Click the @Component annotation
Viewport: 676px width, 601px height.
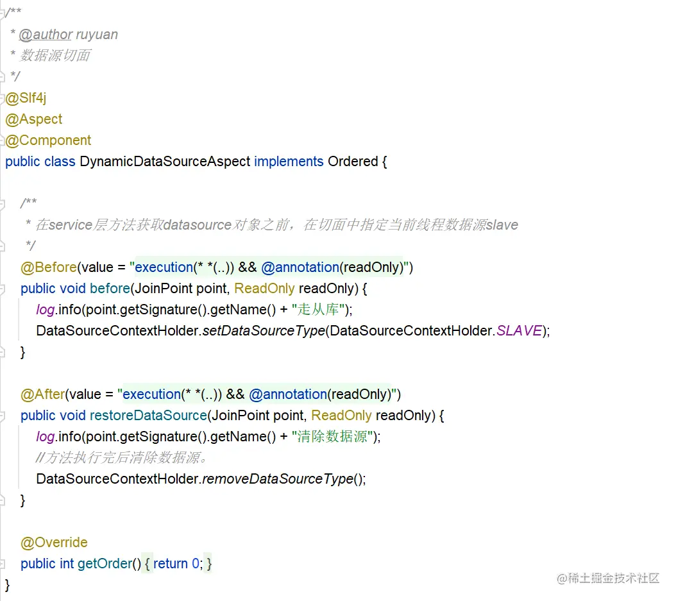pyautogui.click(x=48, y=140)
